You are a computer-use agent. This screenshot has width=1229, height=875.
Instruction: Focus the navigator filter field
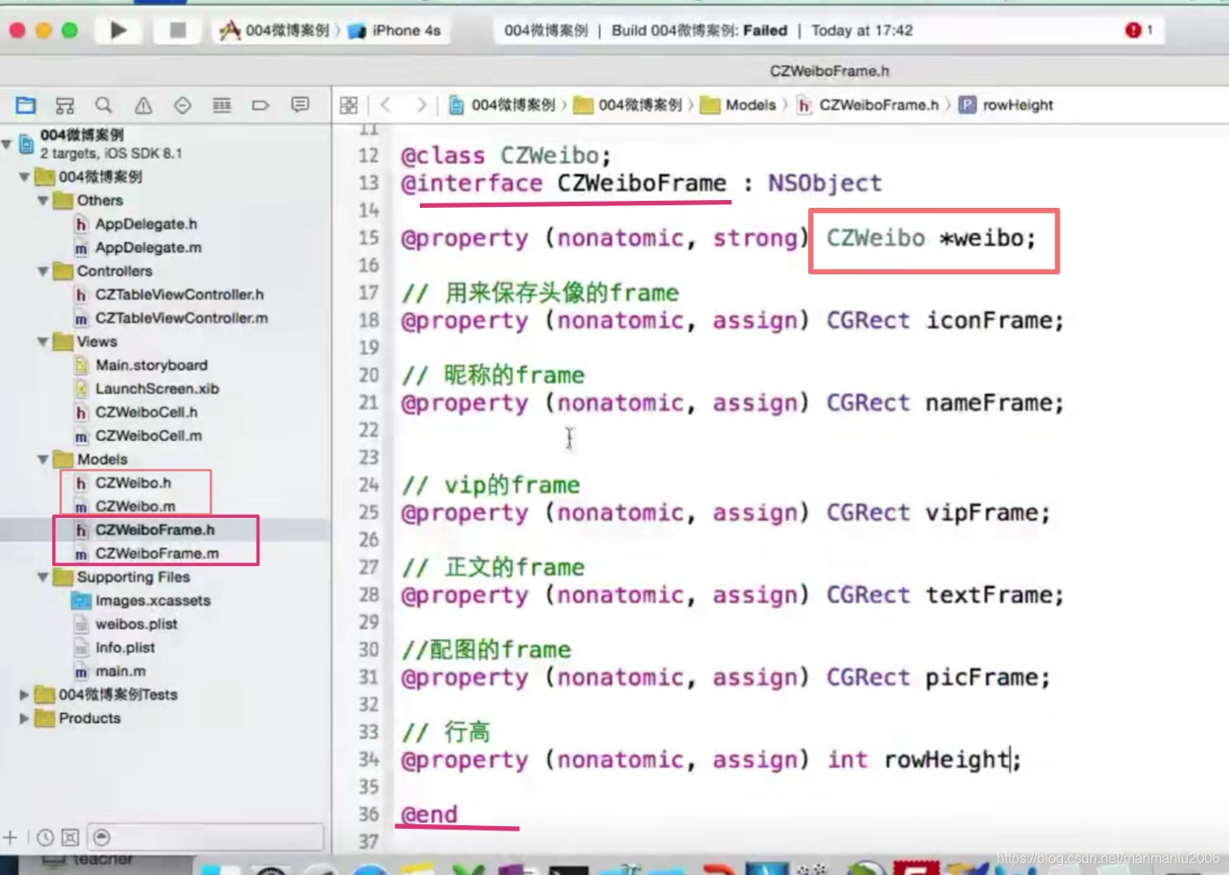click(x=205, y=837)
